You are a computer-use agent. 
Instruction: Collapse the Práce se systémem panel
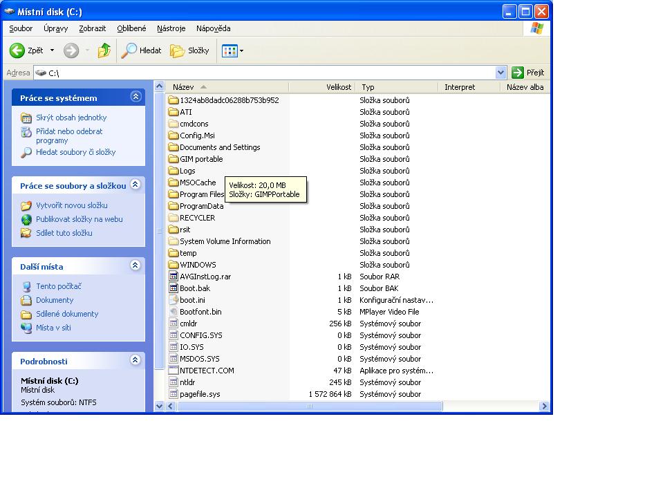tap(135, 97)
